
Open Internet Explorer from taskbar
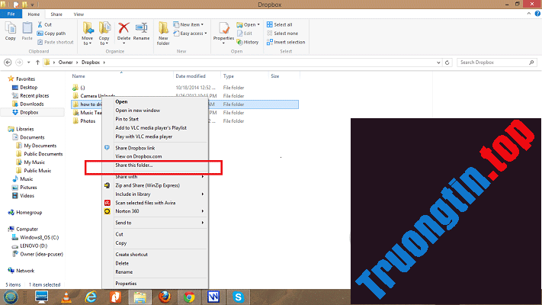tap(91, 297)
